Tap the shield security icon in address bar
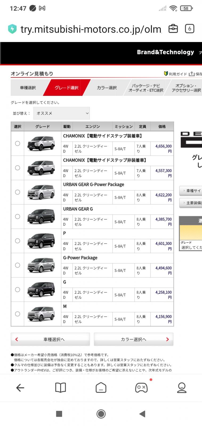This screenshot has width=202, height=426. [12, 29]
